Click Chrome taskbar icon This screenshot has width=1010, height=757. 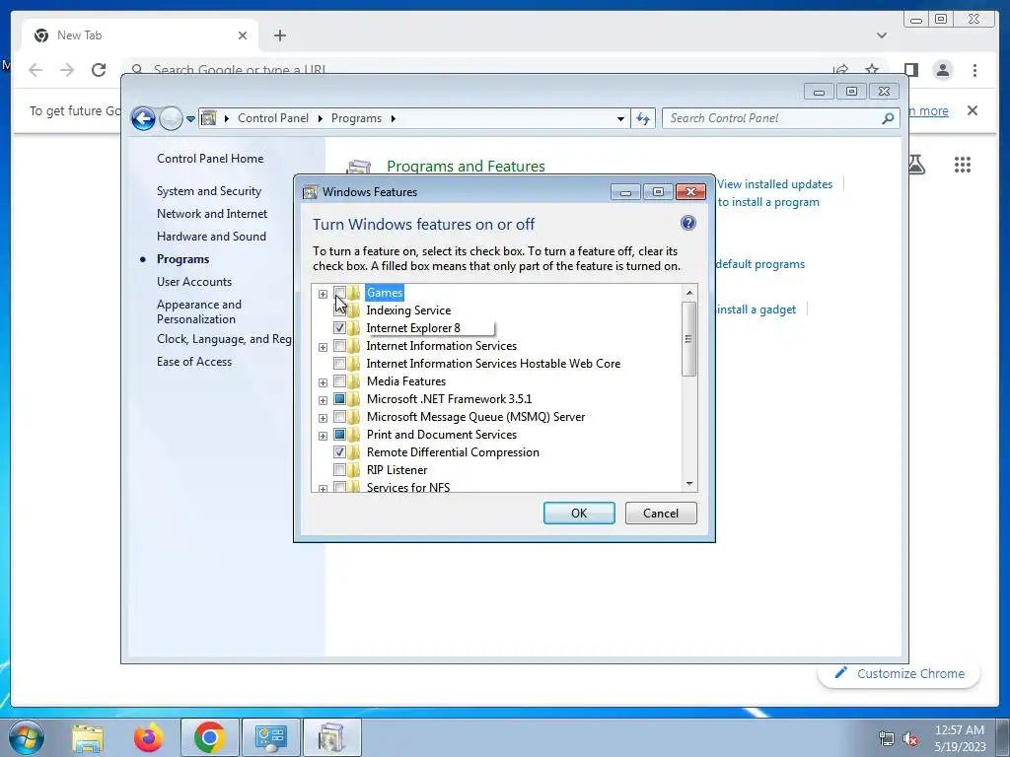click(x=209, y=737)
